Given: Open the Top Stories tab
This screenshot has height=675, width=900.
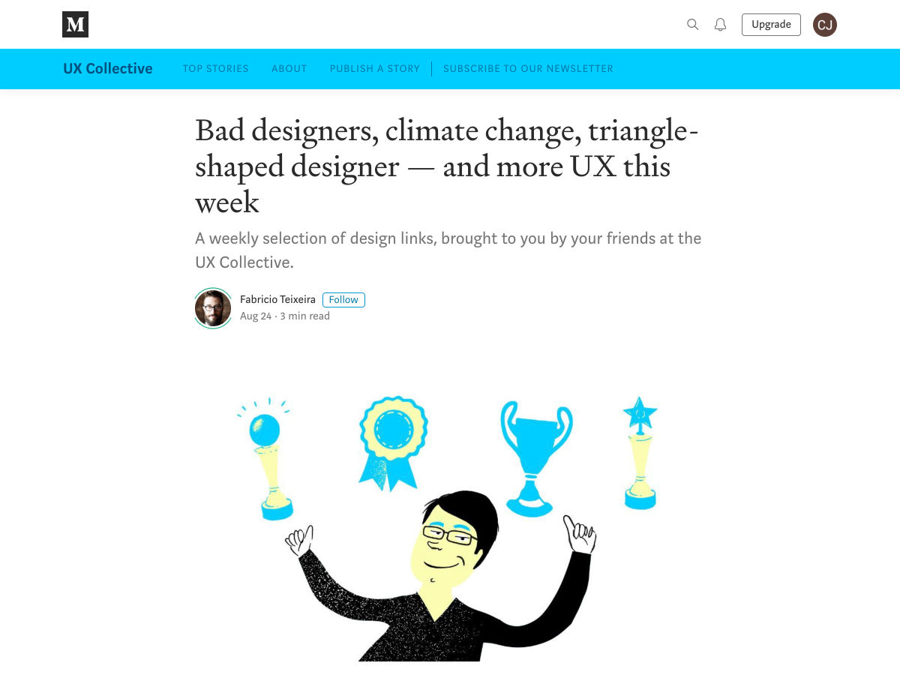Looking at the screenshot, I should pyautogui.click(x=215, y=68).
